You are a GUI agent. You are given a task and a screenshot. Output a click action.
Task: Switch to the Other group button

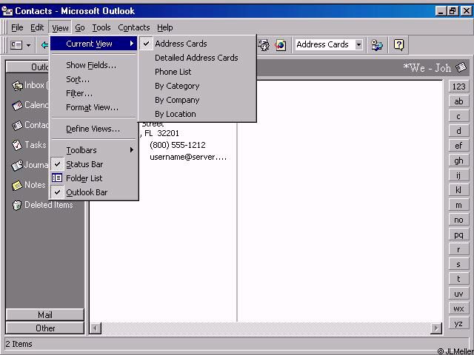(44, 328)
